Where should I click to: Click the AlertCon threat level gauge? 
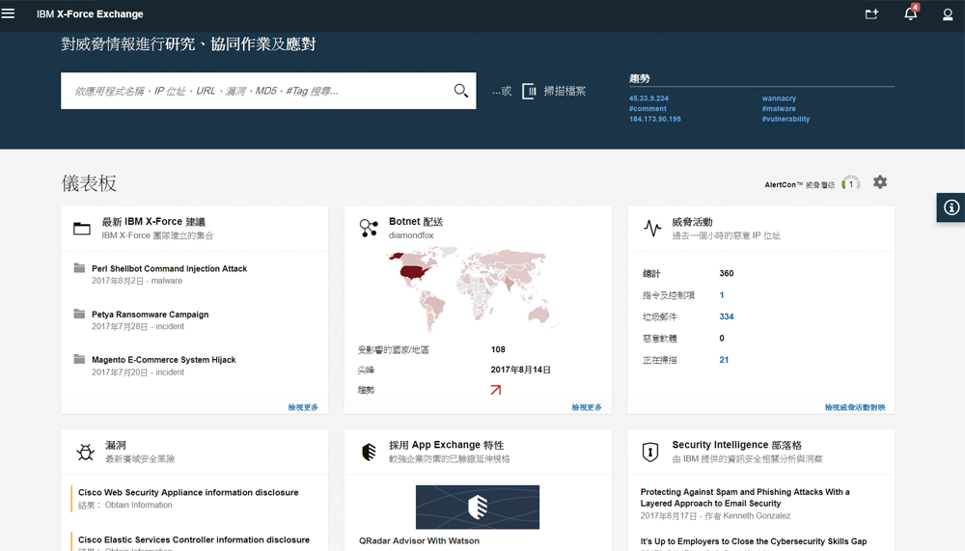(x=850, y=183)
